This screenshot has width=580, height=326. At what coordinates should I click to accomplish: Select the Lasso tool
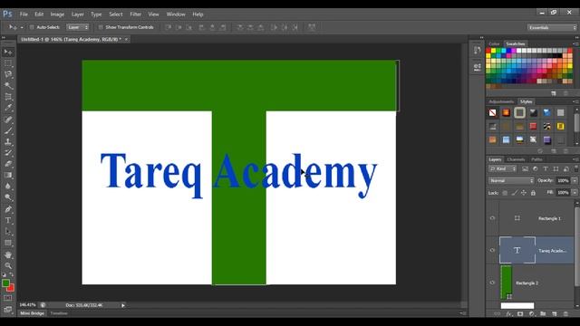pos(8,74)
